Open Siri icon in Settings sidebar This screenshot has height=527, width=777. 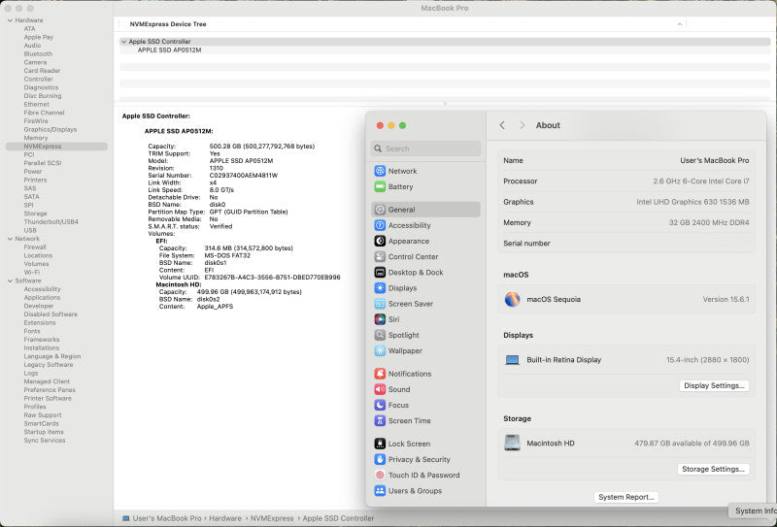pos(380,319)
